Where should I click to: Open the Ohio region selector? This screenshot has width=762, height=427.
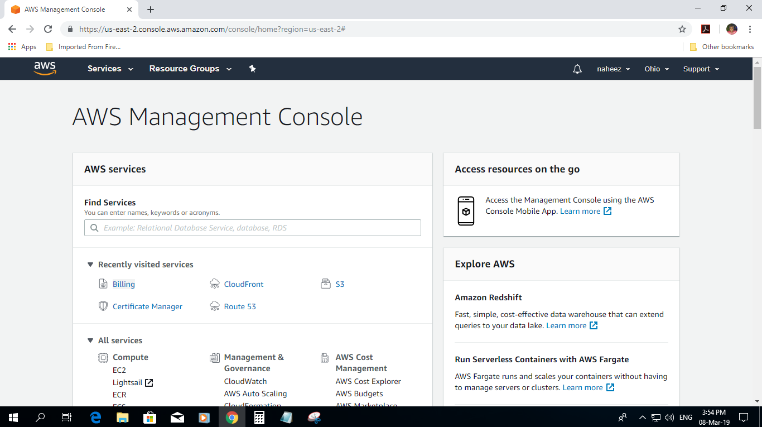[657, 69]
